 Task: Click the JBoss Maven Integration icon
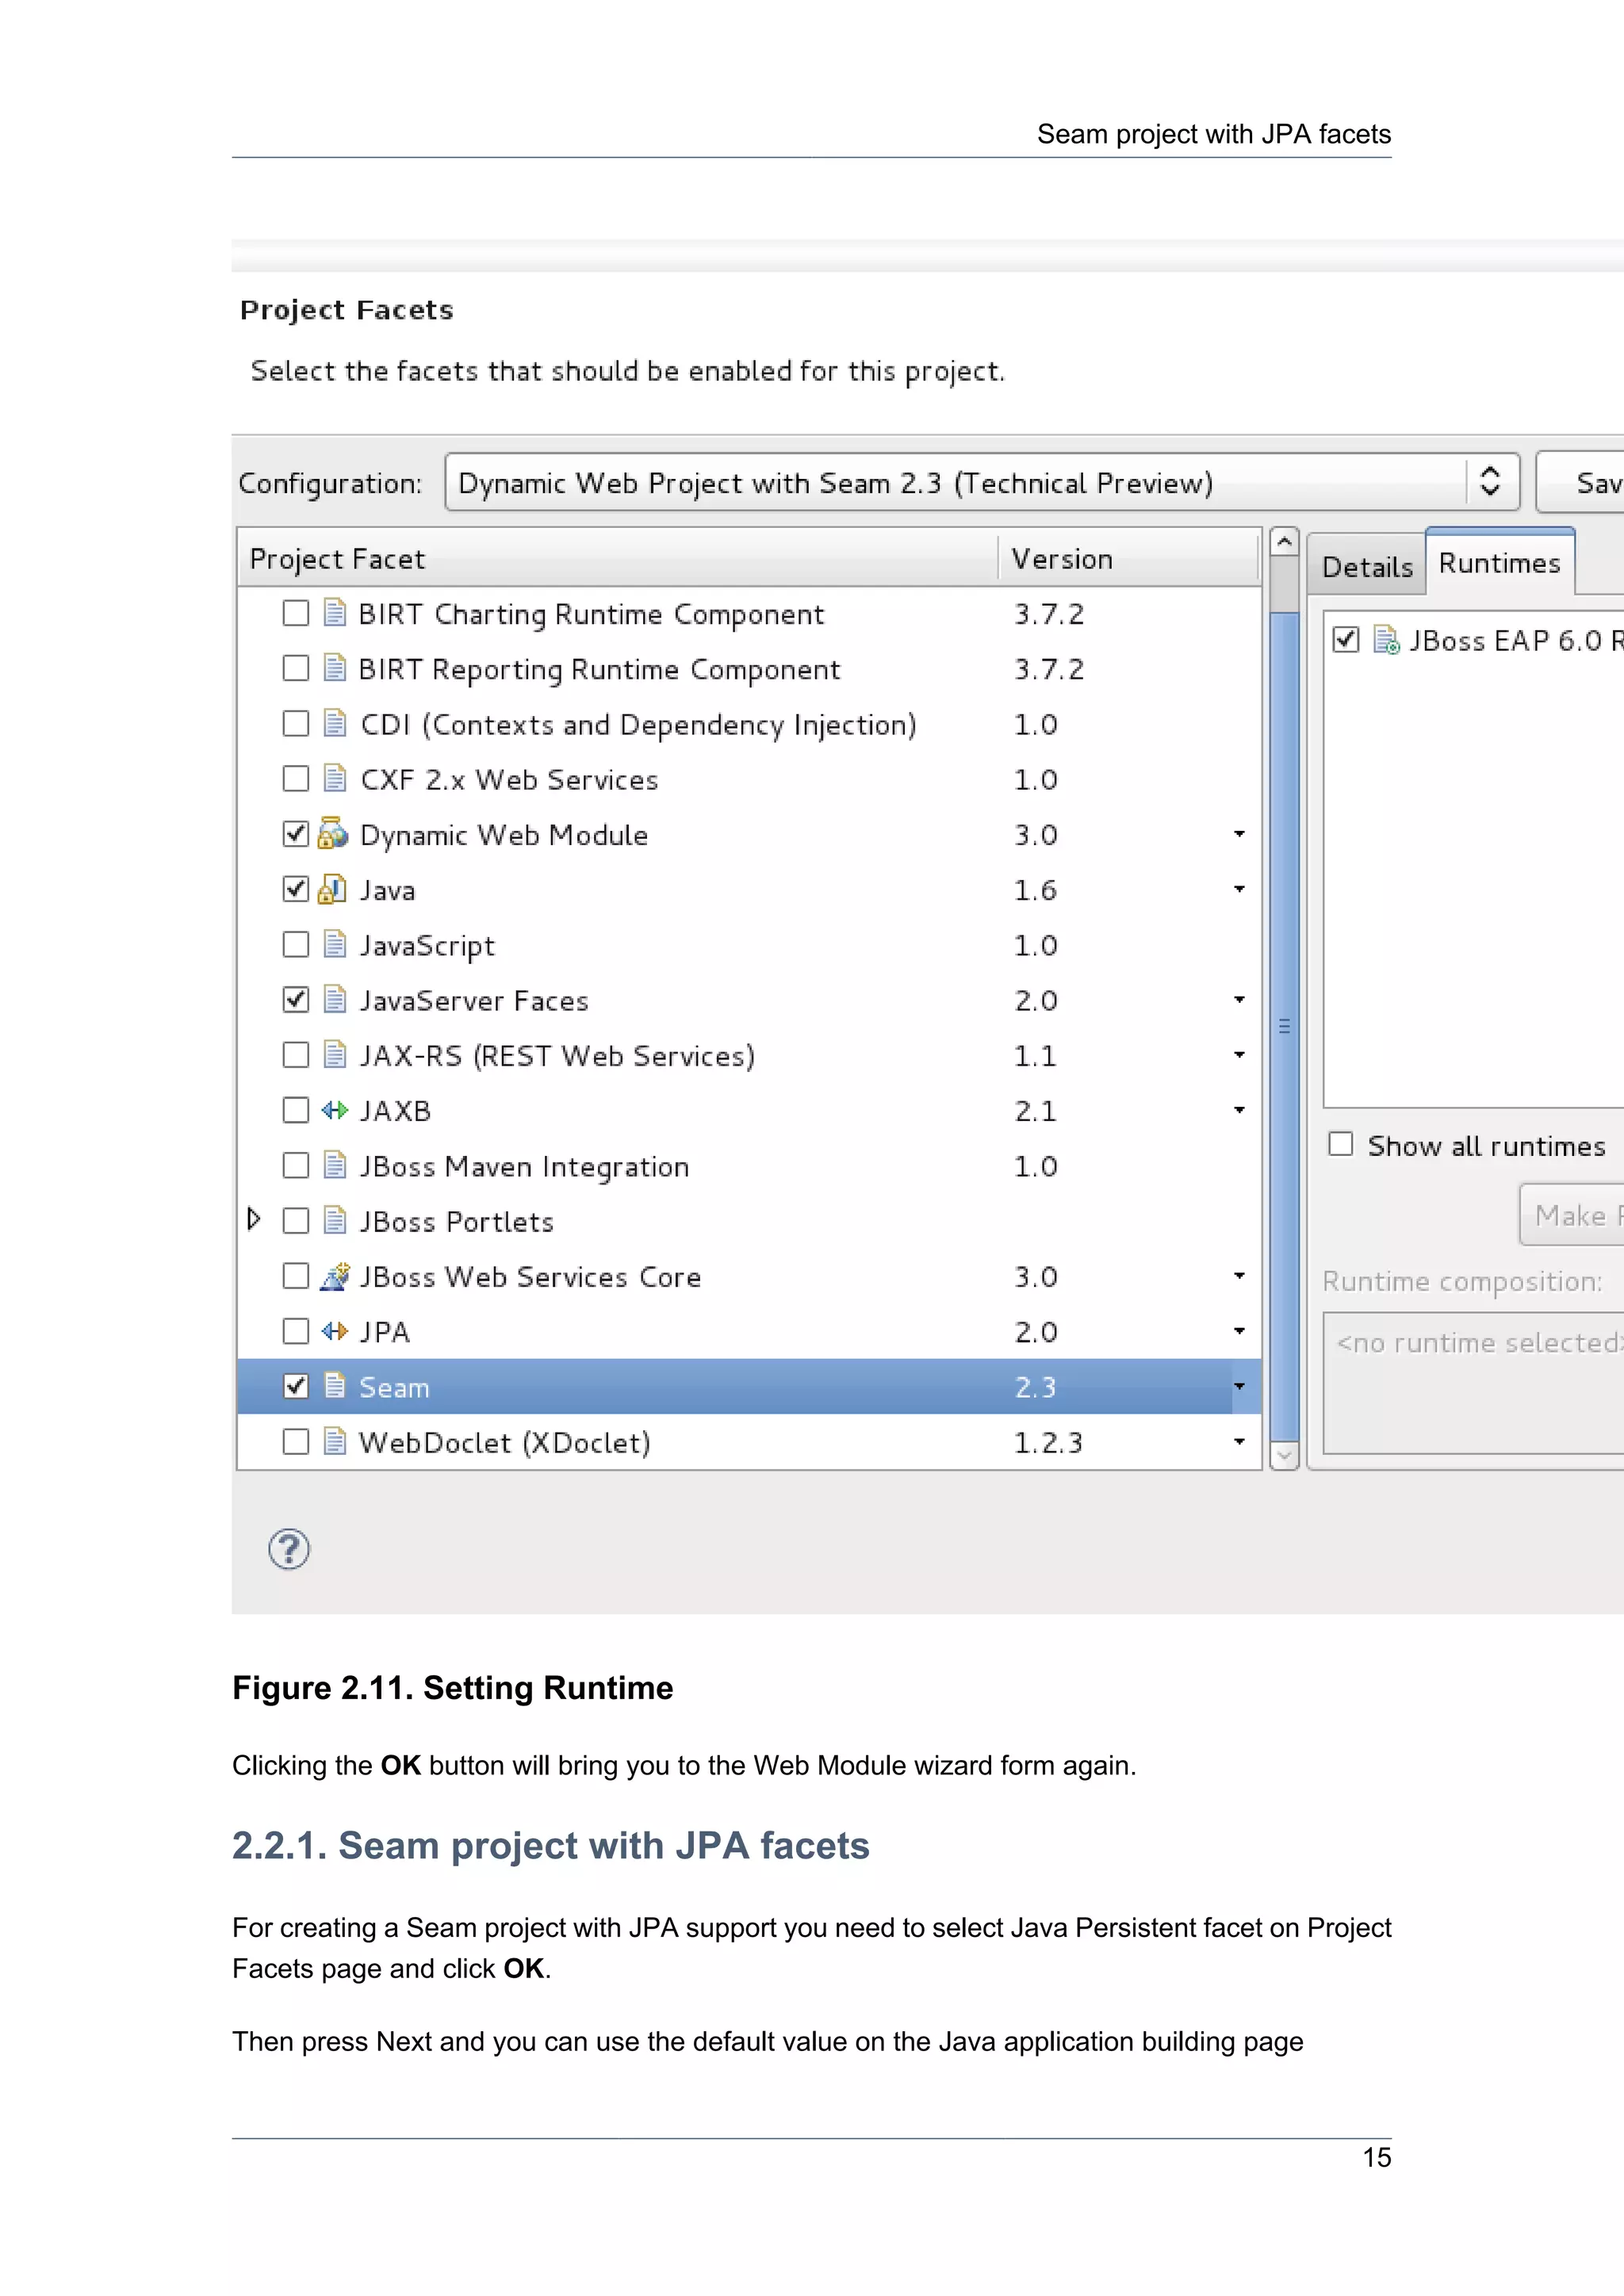[x=335, y=1165]
